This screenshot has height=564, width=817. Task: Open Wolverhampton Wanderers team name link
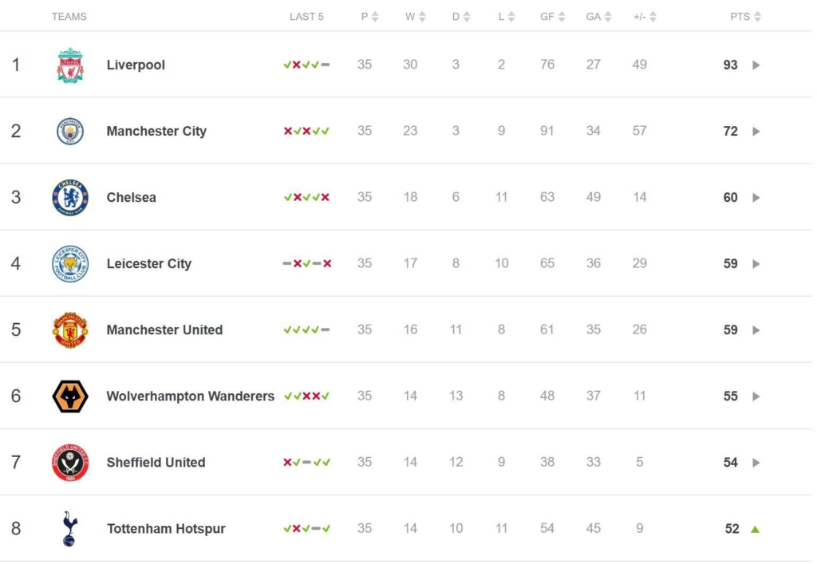click(x=190, y=396)
